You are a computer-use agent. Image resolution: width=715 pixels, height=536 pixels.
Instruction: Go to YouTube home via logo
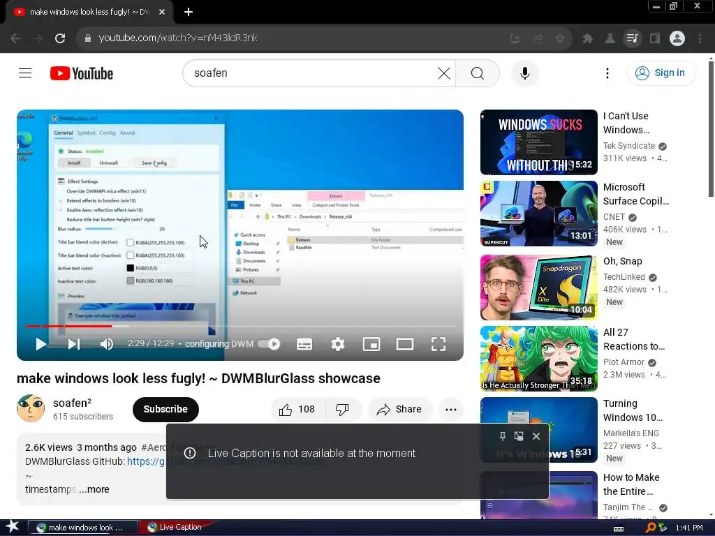(x=82, y=73)
